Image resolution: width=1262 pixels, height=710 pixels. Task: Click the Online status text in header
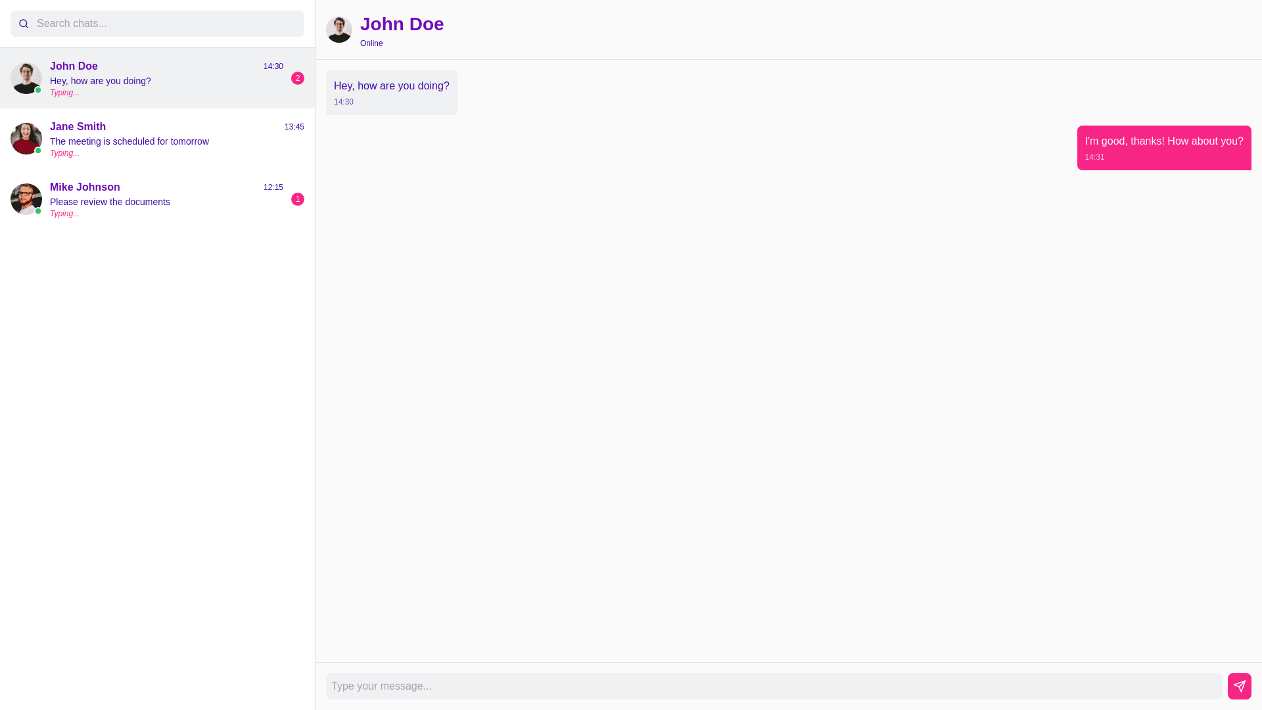(371, 43)
